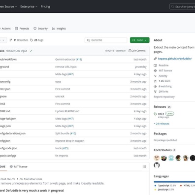Screen dimensions: 195x195
Task: Click the stars icon beside 1.2k stars
Action: click(155, 81)
